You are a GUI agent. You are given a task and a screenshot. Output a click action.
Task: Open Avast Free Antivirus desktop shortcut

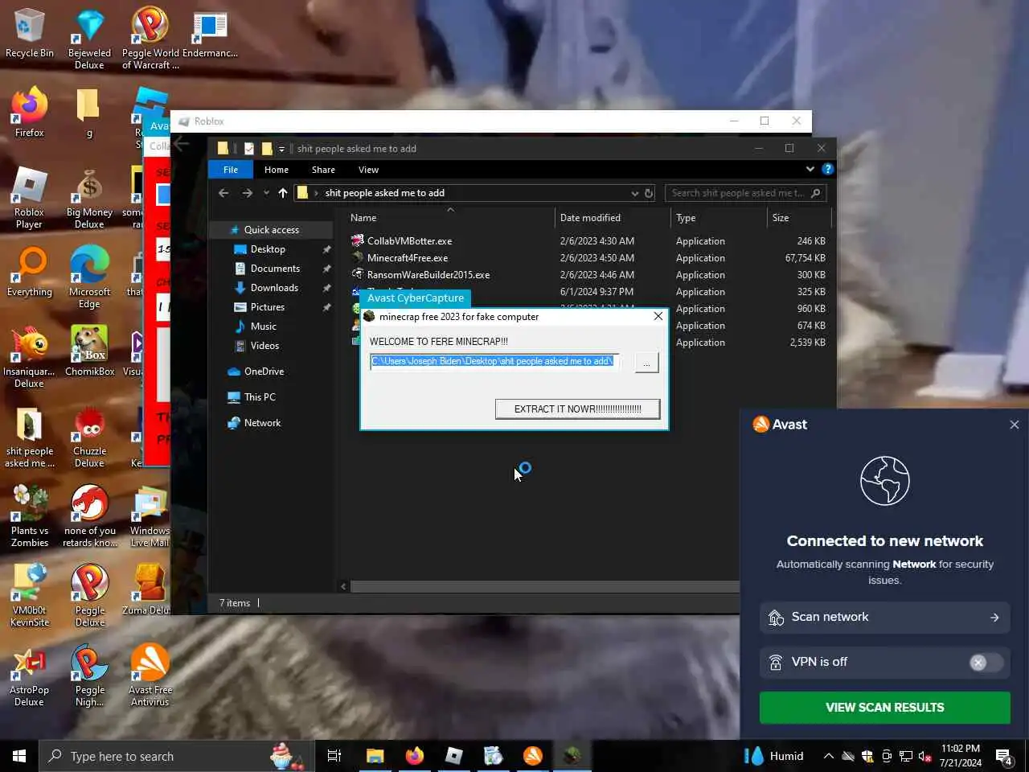(x=150, y=675)
